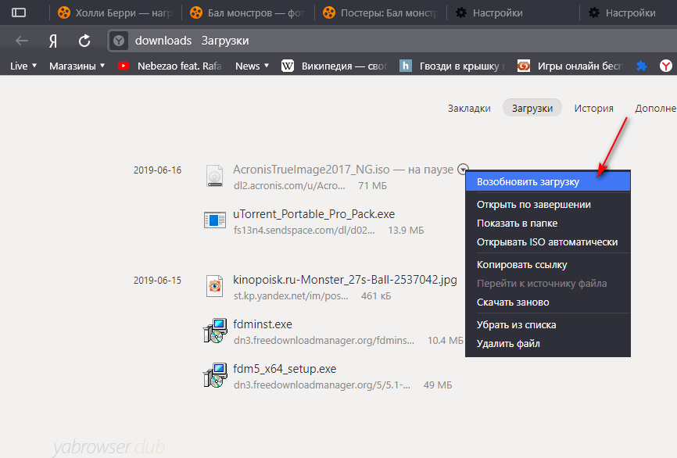Open the Закладки section
Screen dimensions: 677x458
(469, 109)
